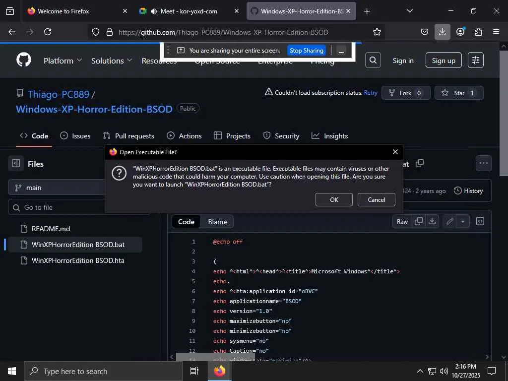
Task: Open the GitHub homepage logo
Action: (24, 60)
